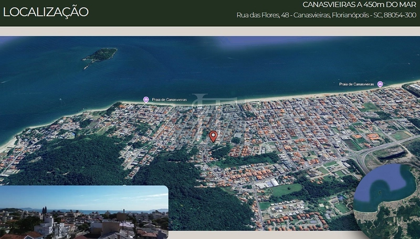Select the Rua das Flores address text

click(326, 15)
